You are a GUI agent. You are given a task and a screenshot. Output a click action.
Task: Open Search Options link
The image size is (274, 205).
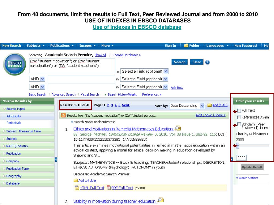[x=247, y=178]
